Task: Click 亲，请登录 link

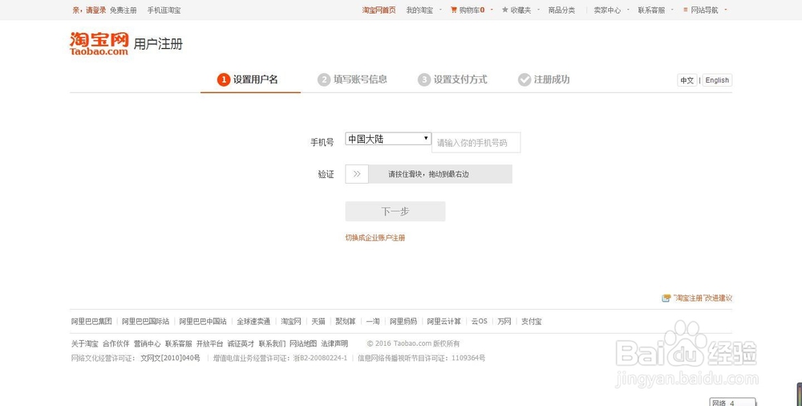Action: point(89,10)
